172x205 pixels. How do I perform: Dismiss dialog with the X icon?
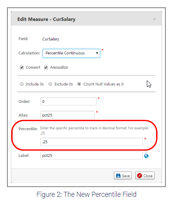pyautogui.click(x=155, y=19)
